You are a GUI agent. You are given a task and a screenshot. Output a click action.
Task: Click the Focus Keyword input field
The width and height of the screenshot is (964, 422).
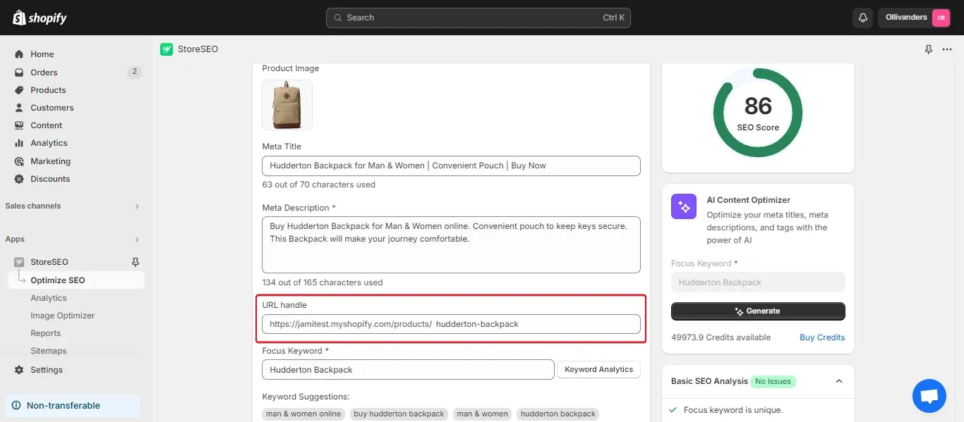pyautogui.click(x=408, y=369)
